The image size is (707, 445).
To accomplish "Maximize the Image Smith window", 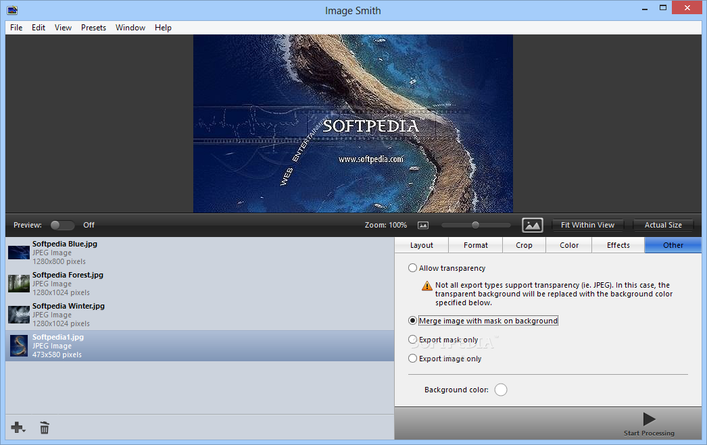I will click(663, 7).
